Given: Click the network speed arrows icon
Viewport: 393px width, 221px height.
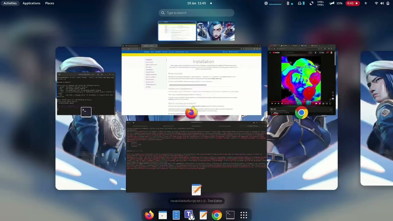Looking at the screenshot, I should (x=311, y=3).
